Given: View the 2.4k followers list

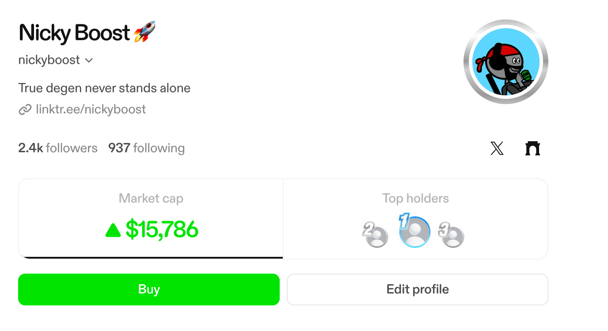Looking at the screenshot, I should point(58,148).
